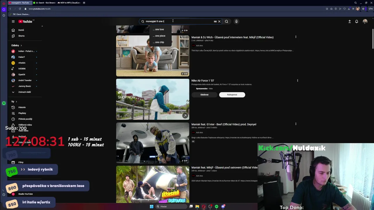Open Maniak & DJ Wich Úžasná pouť internetem title
This screenshot has height=210, width=374.
point(232,37)
